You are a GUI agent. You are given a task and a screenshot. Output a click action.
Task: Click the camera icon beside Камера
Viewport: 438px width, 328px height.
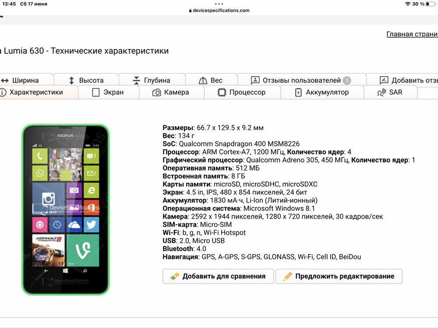pyautogui.click(x=156, y=93)
